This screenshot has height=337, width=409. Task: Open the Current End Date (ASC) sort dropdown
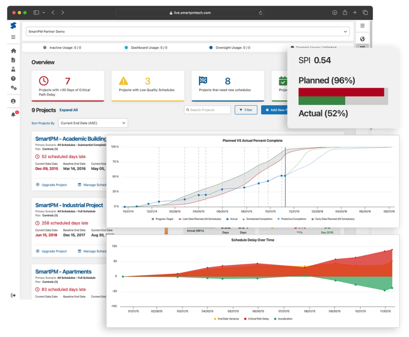[x=93, y=123]
